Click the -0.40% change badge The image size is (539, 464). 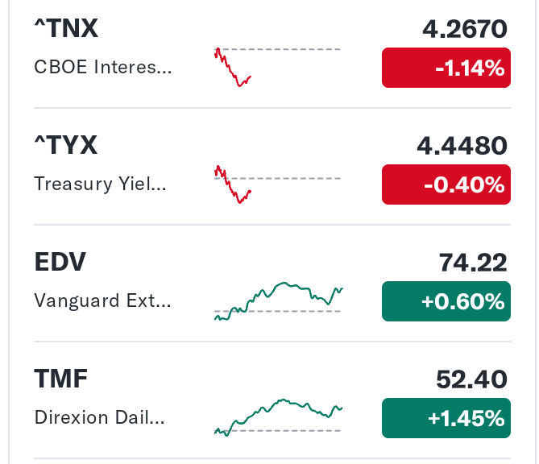(446, 184)
